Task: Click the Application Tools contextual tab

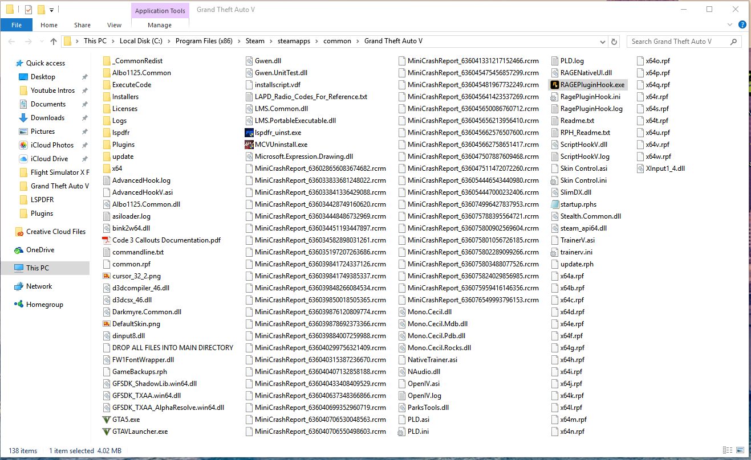Action: (x=160, y=11)
